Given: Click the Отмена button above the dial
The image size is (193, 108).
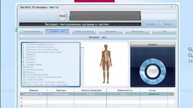Looking at the screenshot, I should tap(153, 45).
